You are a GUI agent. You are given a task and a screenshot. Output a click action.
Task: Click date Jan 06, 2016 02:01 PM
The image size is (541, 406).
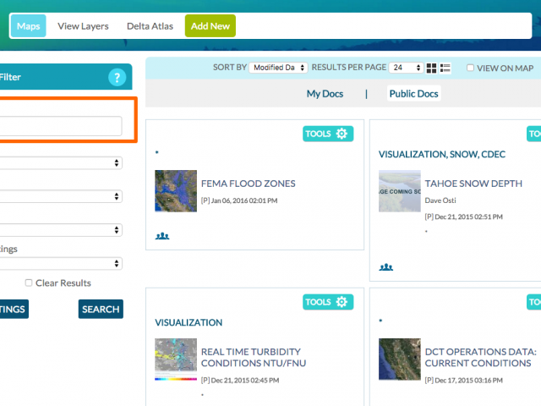(x=244, y=200)
